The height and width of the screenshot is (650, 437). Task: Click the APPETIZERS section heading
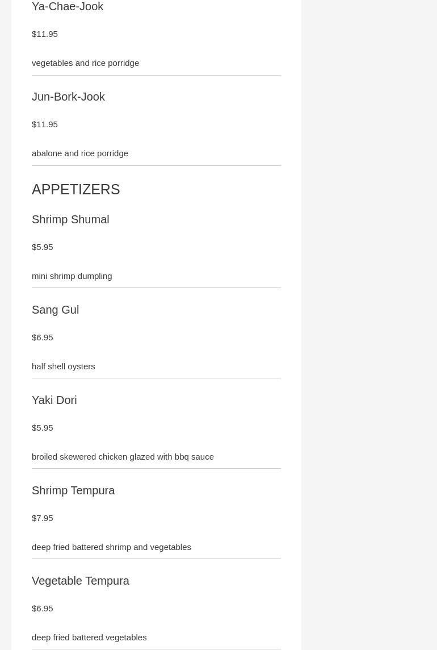[75, 189]
